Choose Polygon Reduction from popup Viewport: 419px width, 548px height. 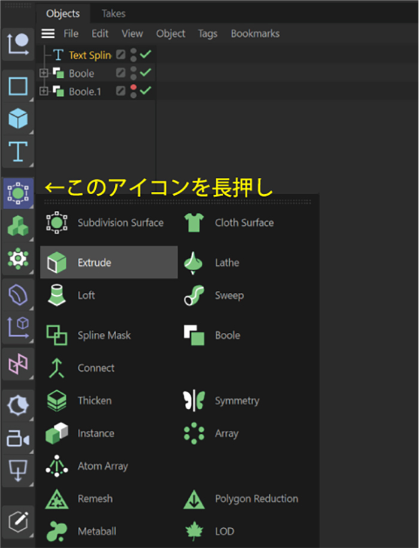coord(247,499)
